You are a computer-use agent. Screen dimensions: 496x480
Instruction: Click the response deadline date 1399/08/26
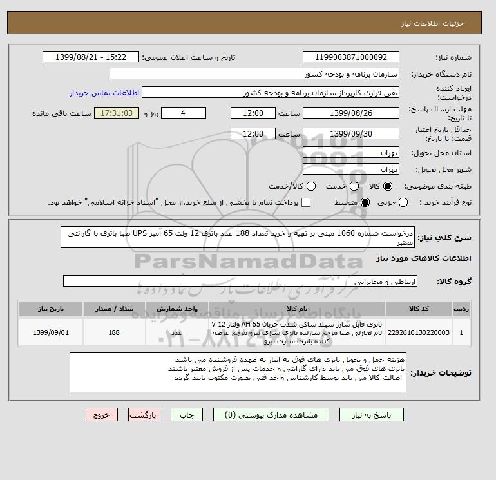pyautogui.click(x=351, y=113)
